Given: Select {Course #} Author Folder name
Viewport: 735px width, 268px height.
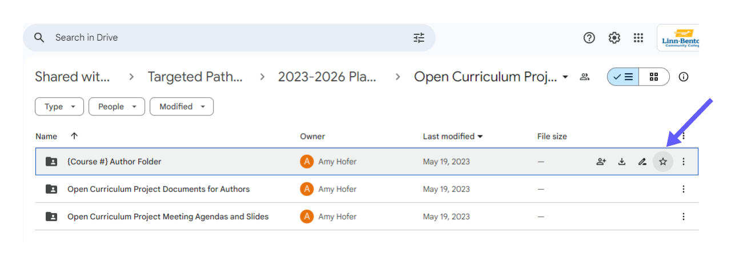Looking at the screenshot, I should 114,162.
